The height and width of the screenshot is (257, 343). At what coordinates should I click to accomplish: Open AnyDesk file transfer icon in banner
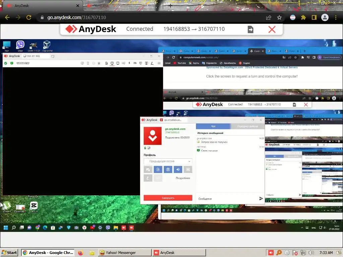(x=251, y=29)
